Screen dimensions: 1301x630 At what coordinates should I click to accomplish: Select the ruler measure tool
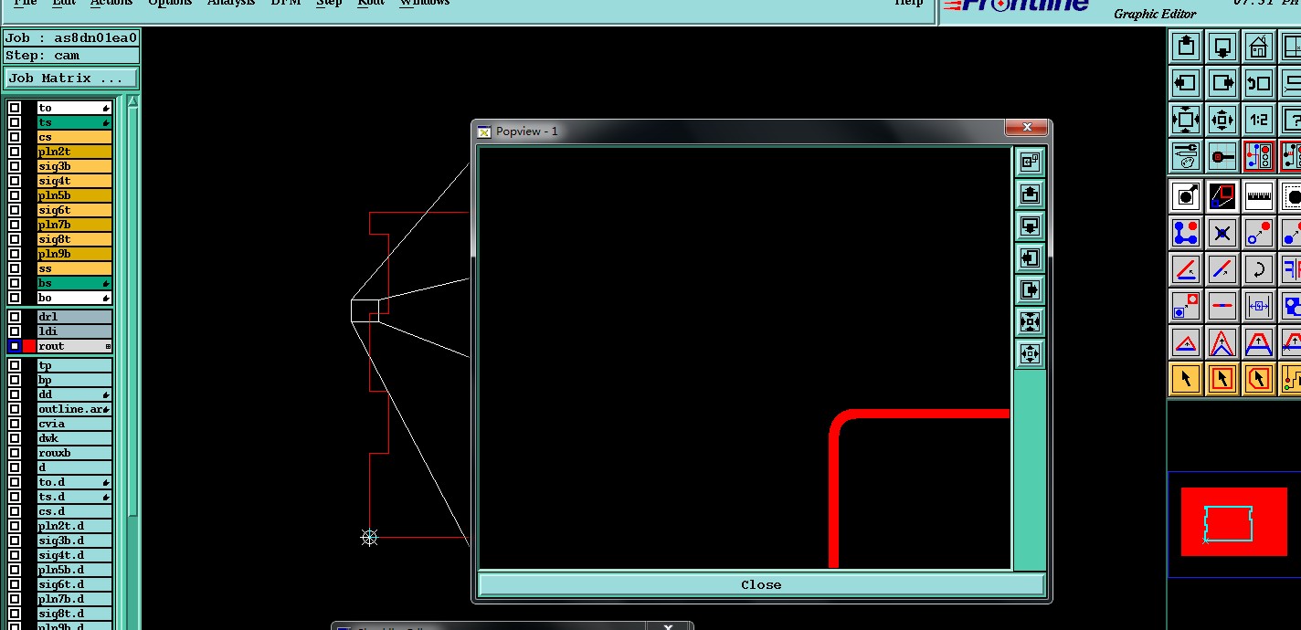1259,195
